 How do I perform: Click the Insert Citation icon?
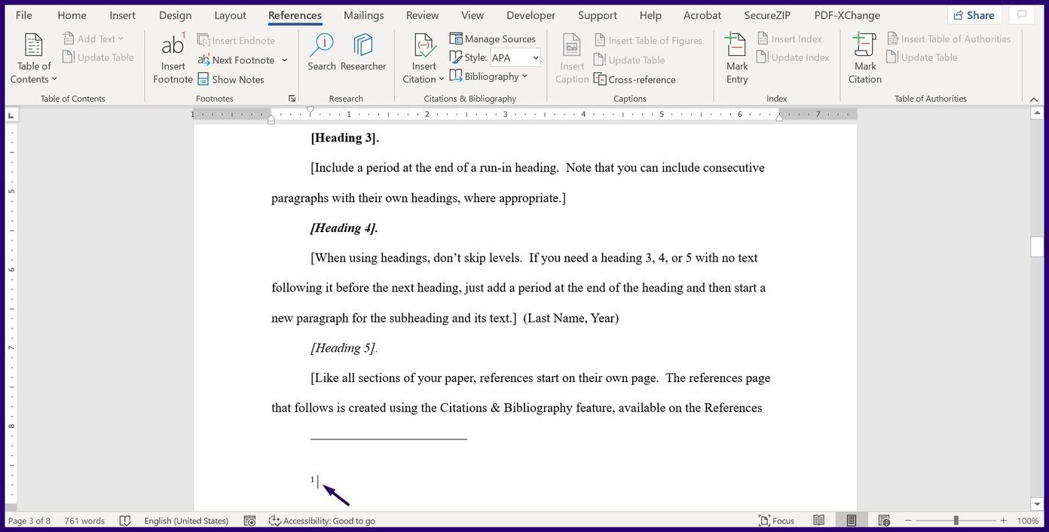click(x=424, y=59)
